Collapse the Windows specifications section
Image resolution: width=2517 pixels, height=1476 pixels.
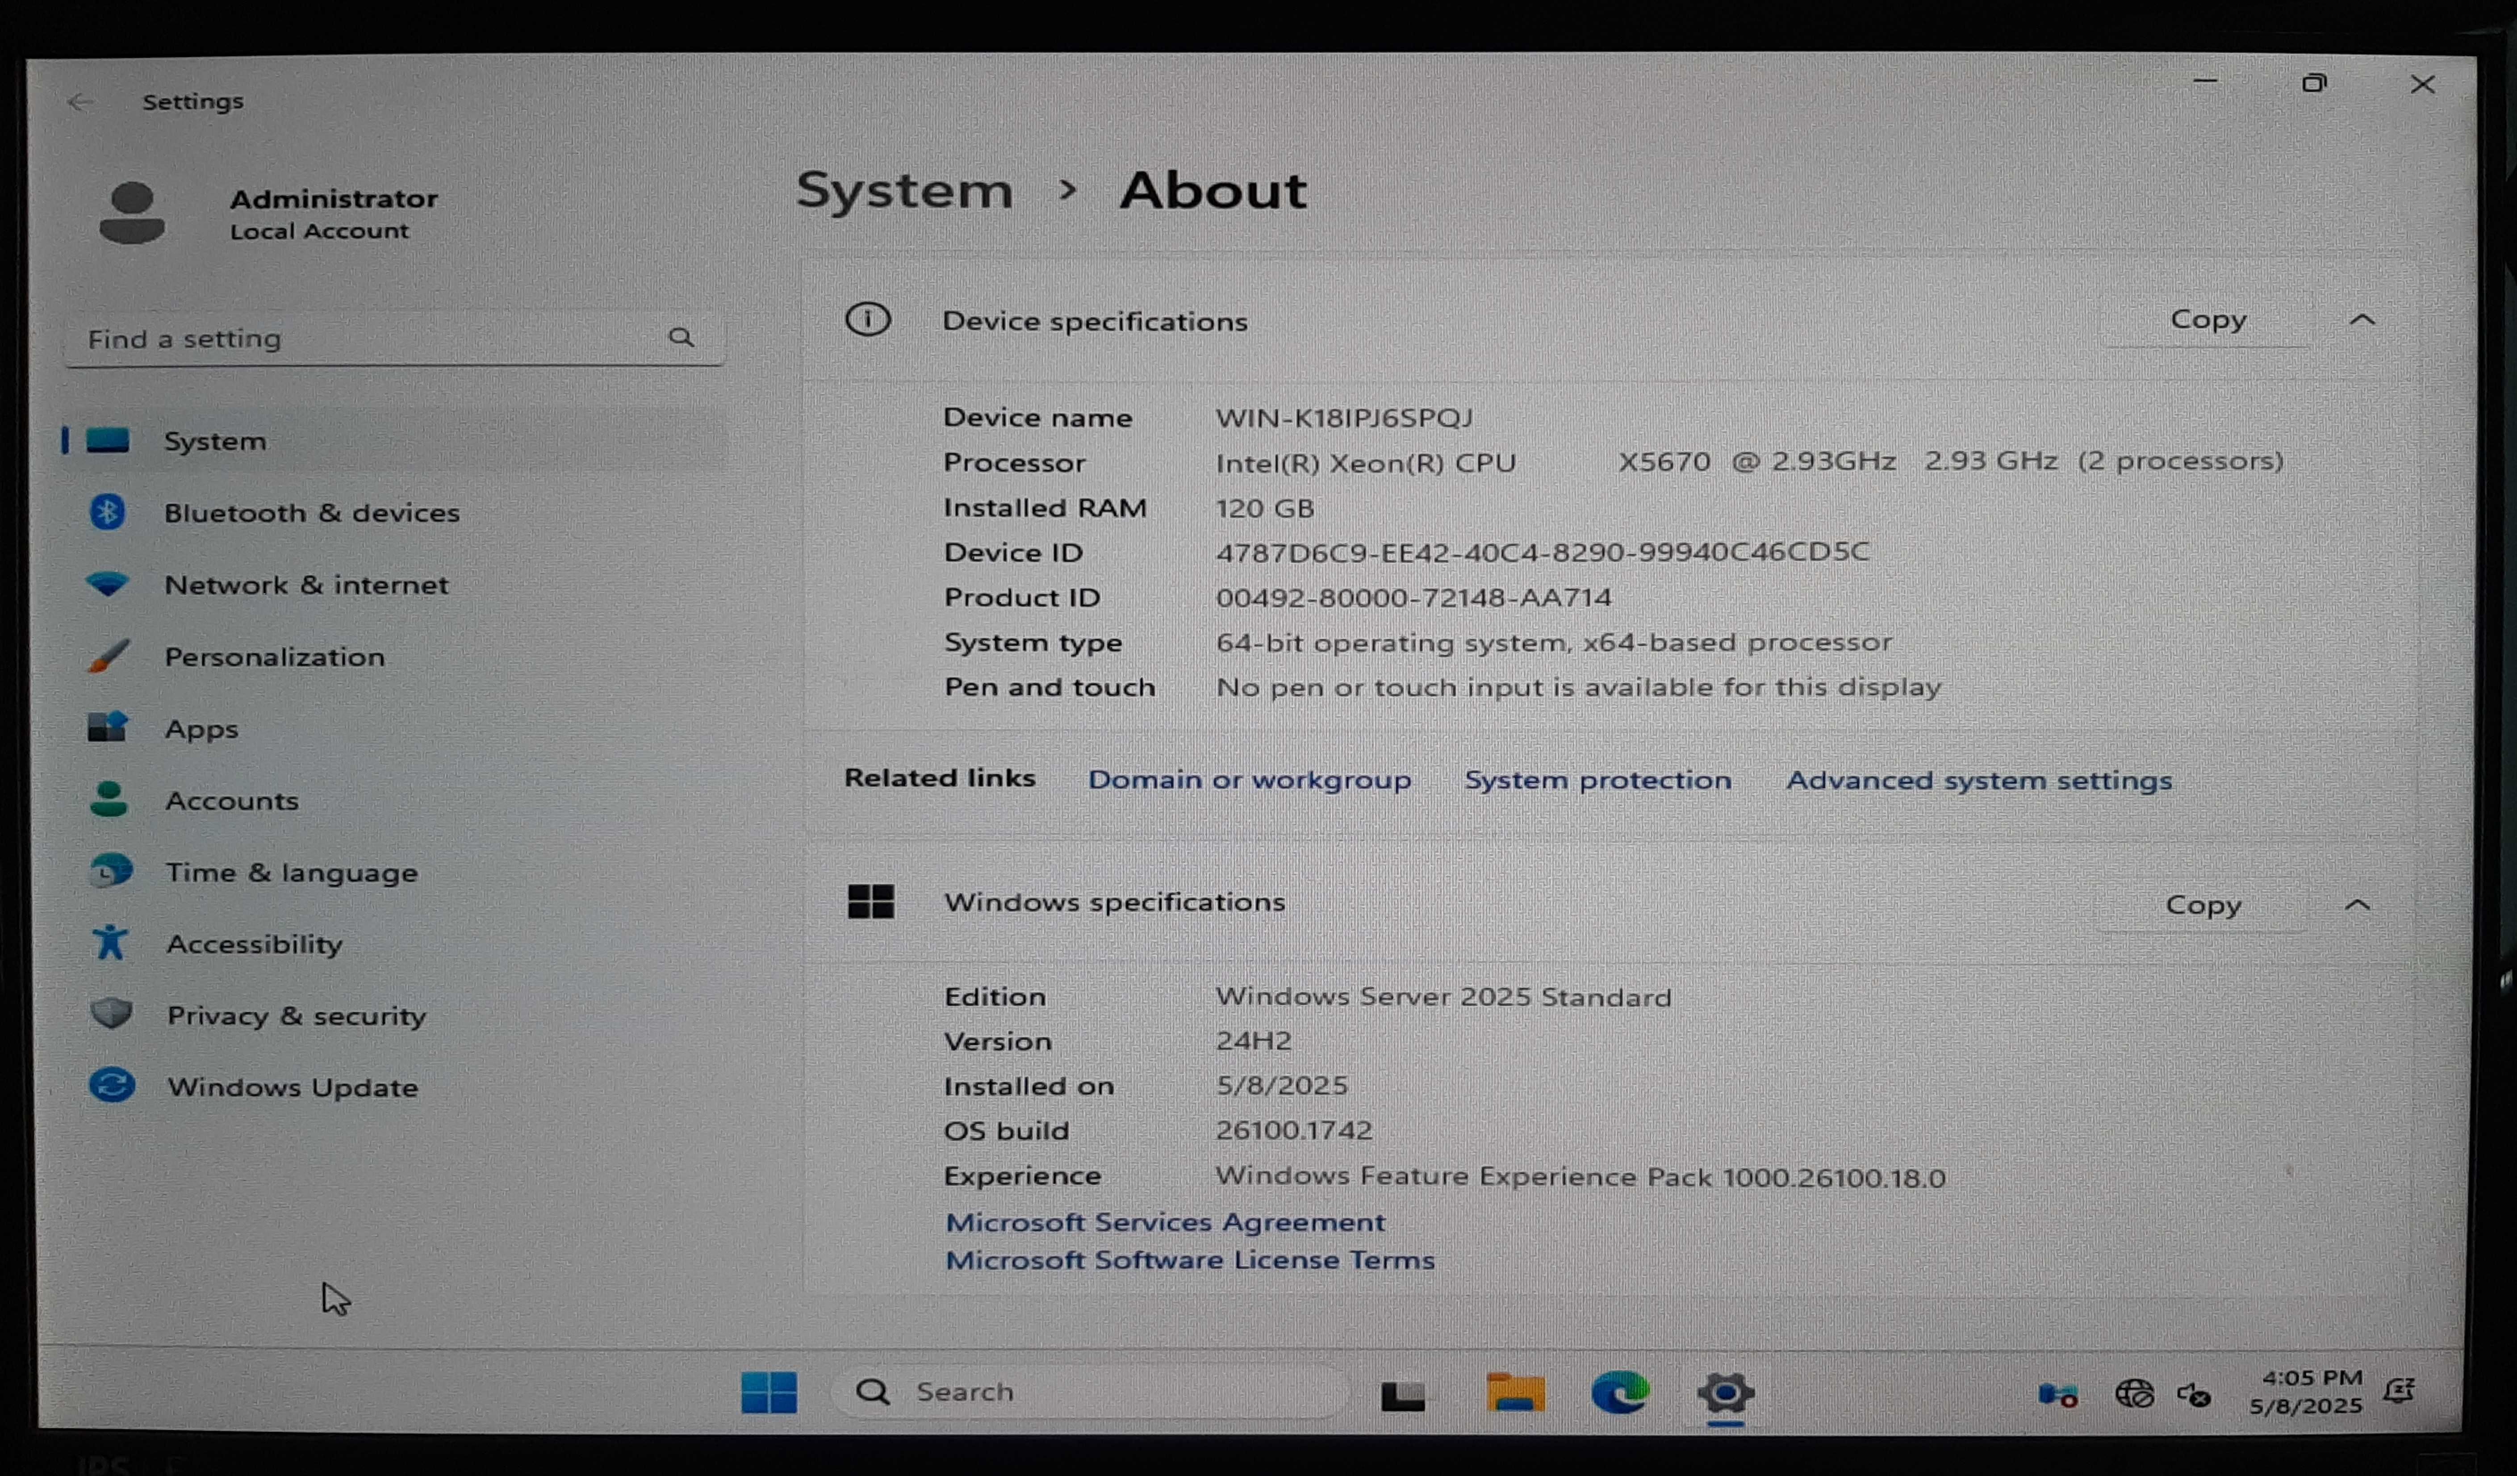pyautogui.click(x=2357, y=905)
